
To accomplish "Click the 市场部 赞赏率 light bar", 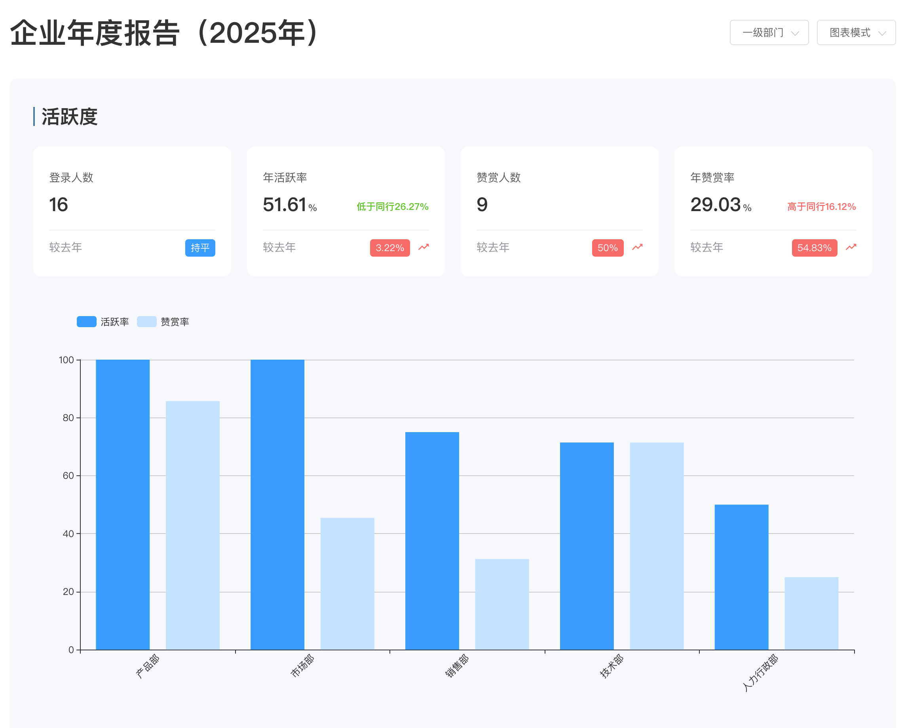I will click(x=348, y=584).
